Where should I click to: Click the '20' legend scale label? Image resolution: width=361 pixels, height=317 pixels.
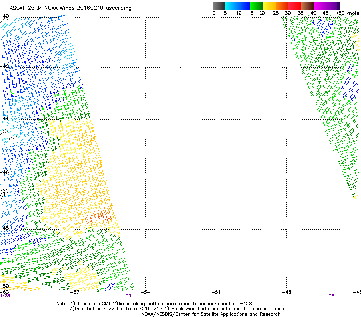[262, 13]
